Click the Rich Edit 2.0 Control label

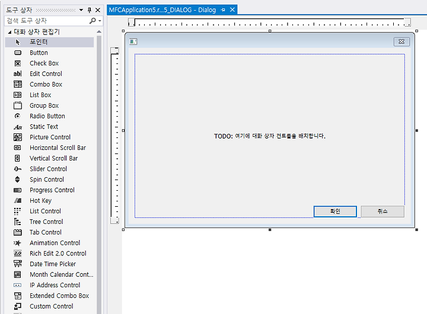coord(58,254)
